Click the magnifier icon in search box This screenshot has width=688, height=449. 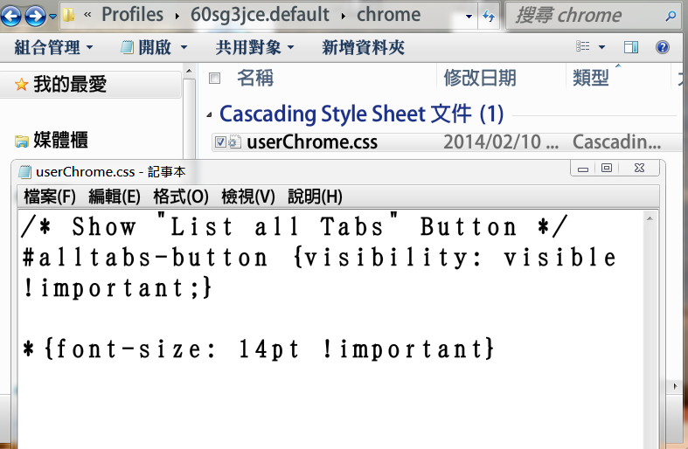[x=671, y=16]
